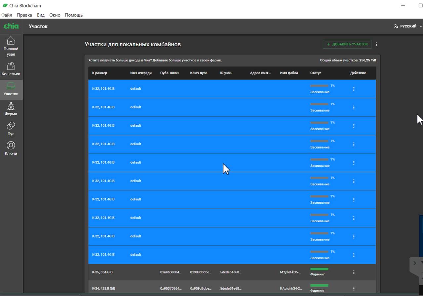Click the К-размер column header
This screenshot has width=423, height=296.
[99, 73]
